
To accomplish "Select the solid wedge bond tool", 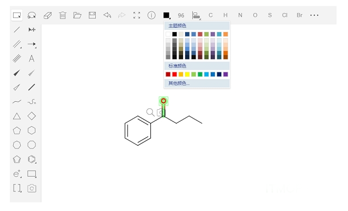I will click(x=17, y=73).
